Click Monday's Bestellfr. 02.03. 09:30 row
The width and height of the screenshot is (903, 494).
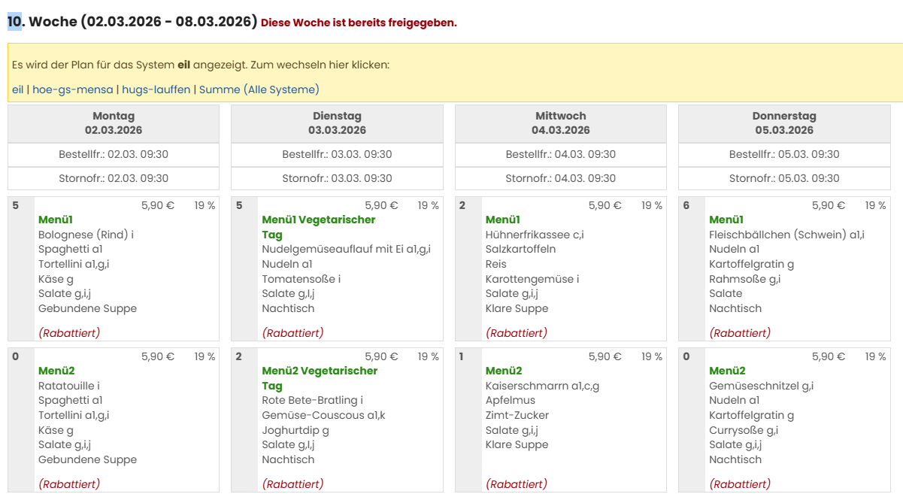coord(114,154)
